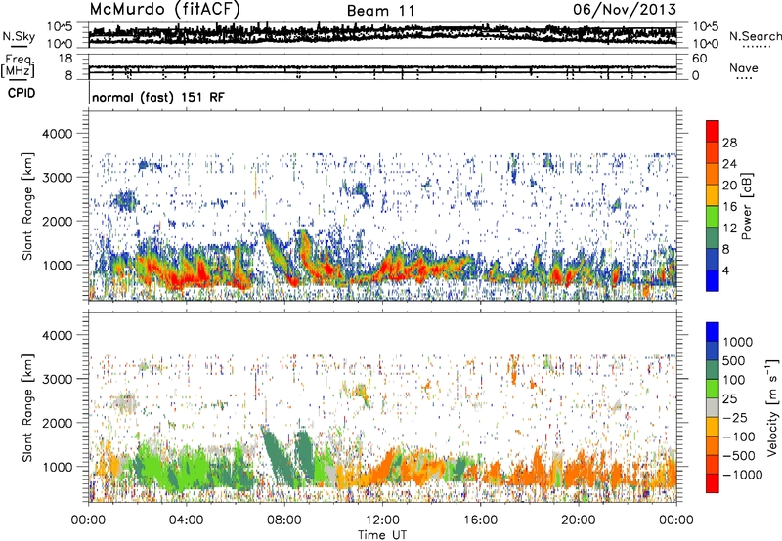Select the Velocity colorbar segment between 500 and 1000
The height and width of the screenshot is (541, 782).
[713, 351]
